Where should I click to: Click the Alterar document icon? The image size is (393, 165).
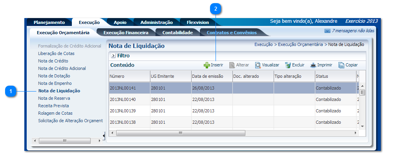point(232,65)
